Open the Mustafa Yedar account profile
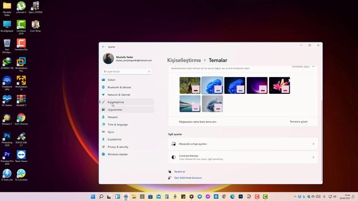Image resolution: width=358 pixels, height=201 pixels. 128,59
